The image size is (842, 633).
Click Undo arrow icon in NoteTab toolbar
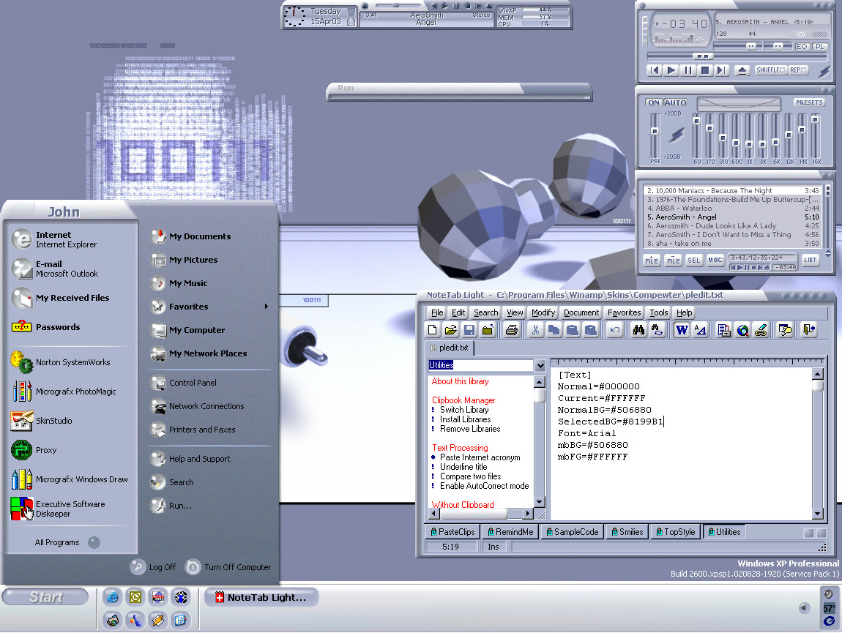point(615,330)
